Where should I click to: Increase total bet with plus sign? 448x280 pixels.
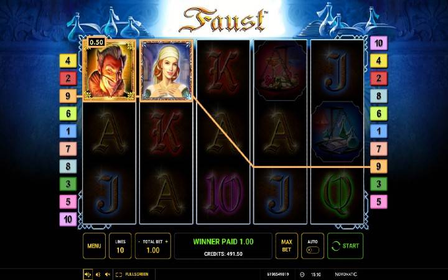click(167, 241)
